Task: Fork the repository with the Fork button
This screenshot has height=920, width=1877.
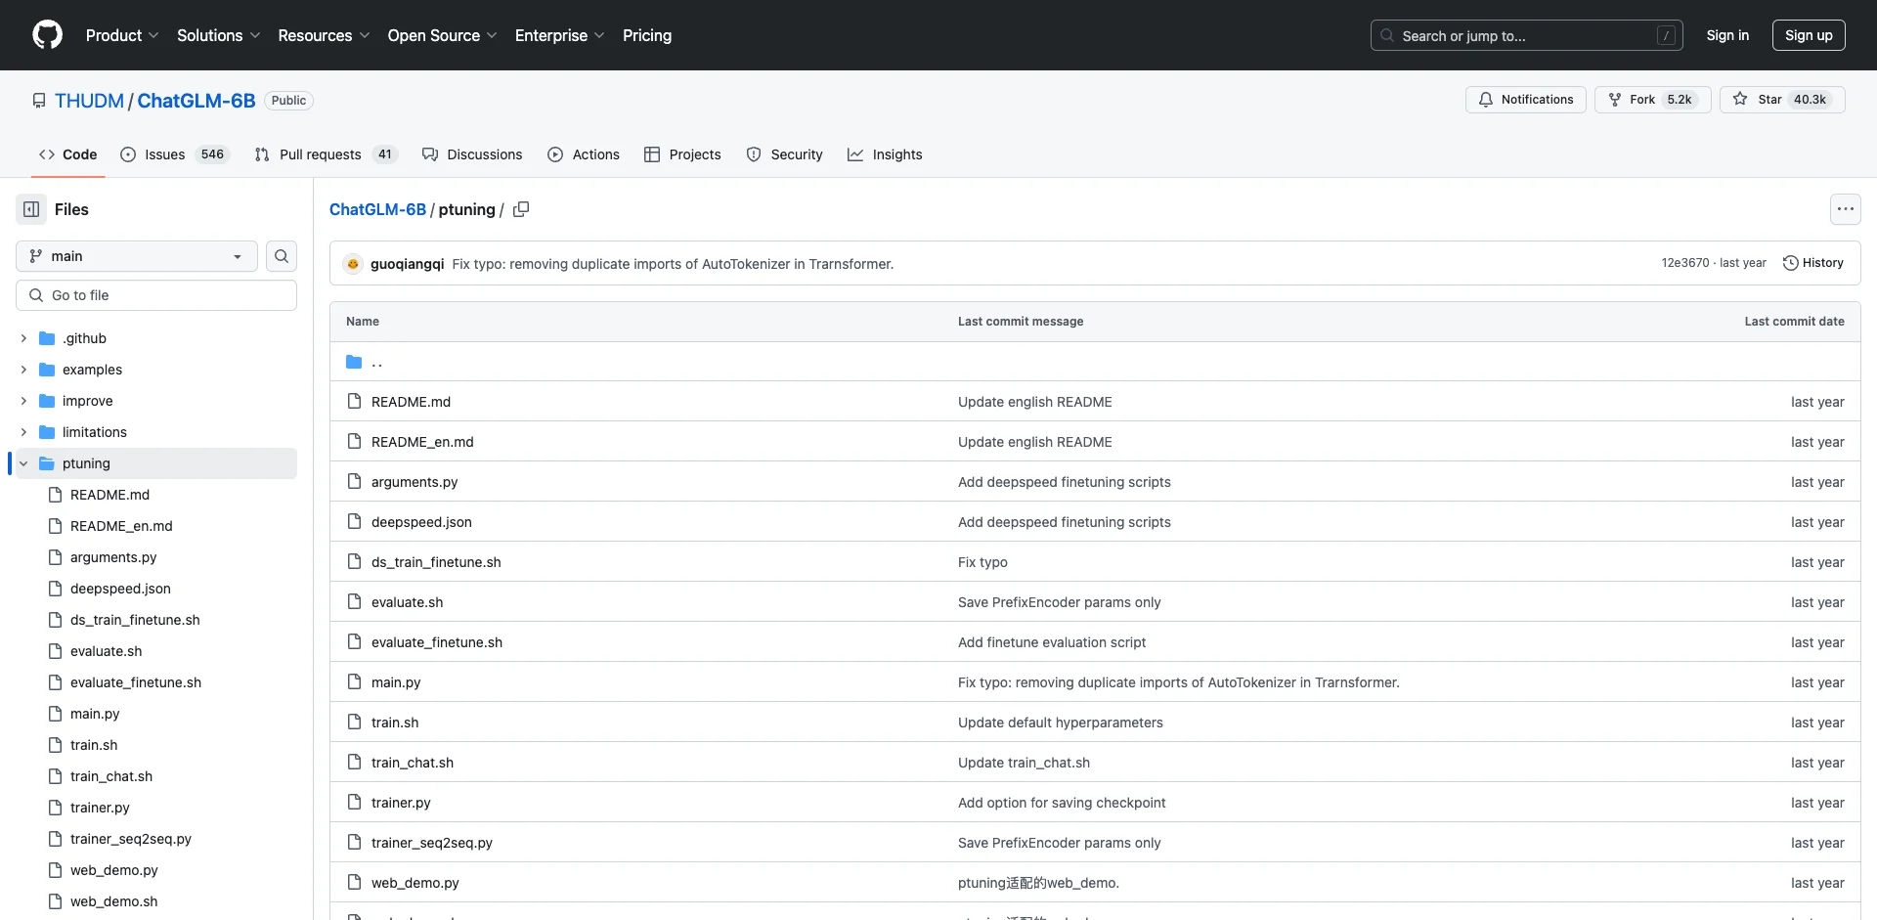Action: 1652,100
